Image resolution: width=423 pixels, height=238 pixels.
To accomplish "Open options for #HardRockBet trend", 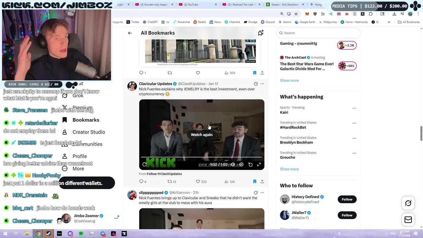I will tap(354, 123).
